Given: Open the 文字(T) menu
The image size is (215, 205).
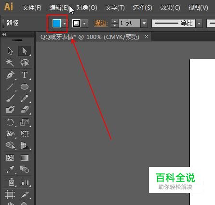Looking at the screenshot, I should tap(115, 8).
